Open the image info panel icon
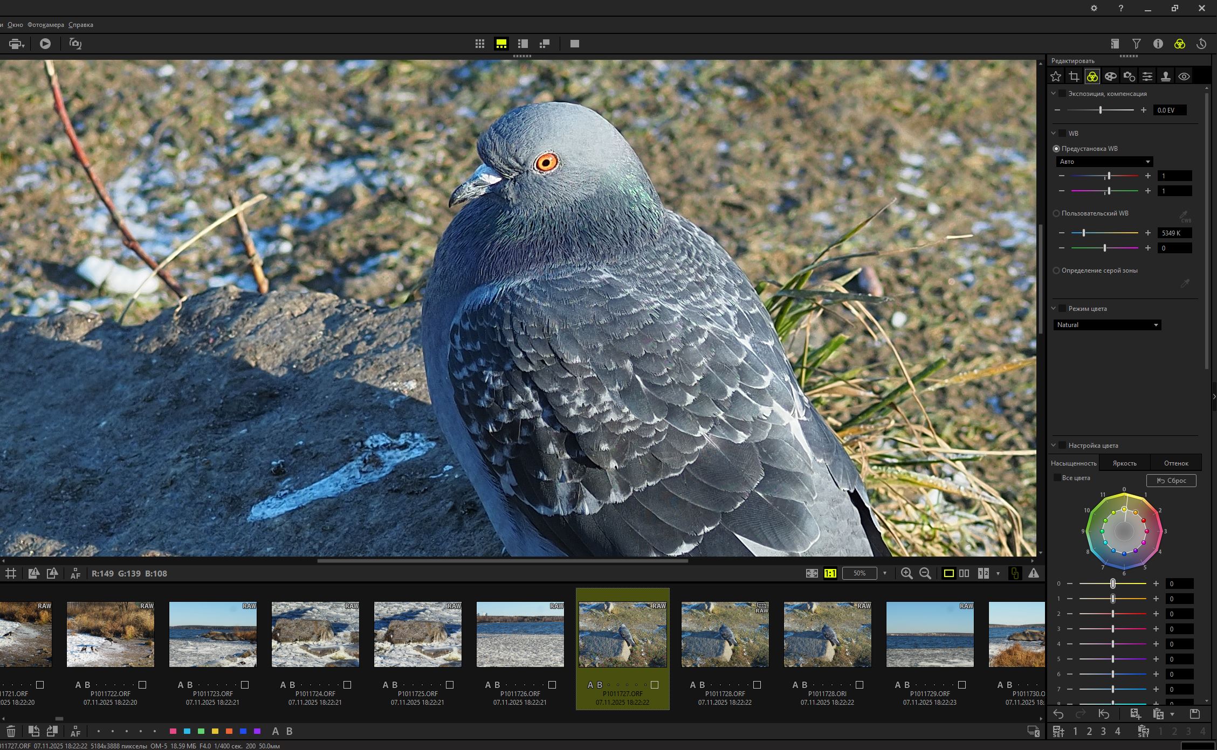 click(1158, 44)
